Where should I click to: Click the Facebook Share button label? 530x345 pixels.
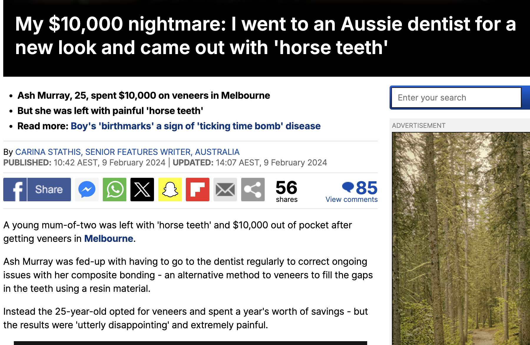(49, 190)
